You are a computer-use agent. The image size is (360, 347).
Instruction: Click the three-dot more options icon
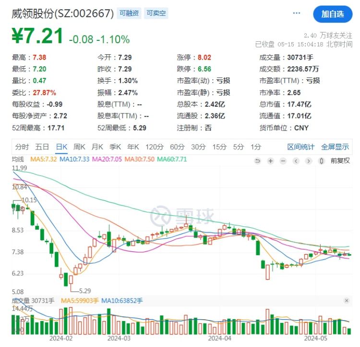click(297, 13)
